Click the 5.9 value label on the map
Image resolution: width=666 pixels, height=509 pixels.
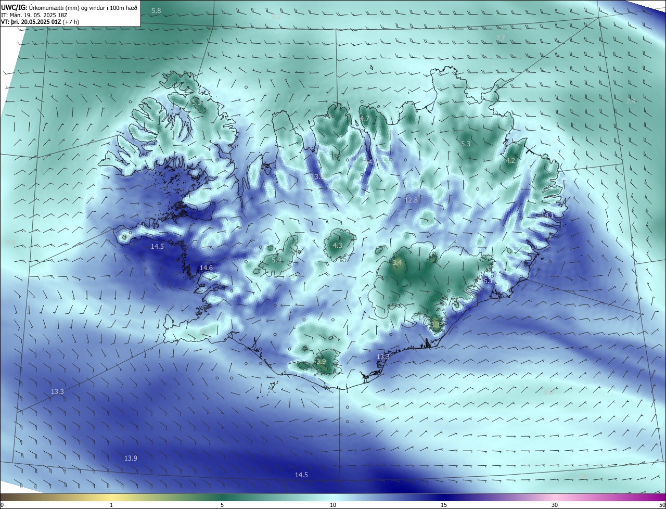[276, 260]
